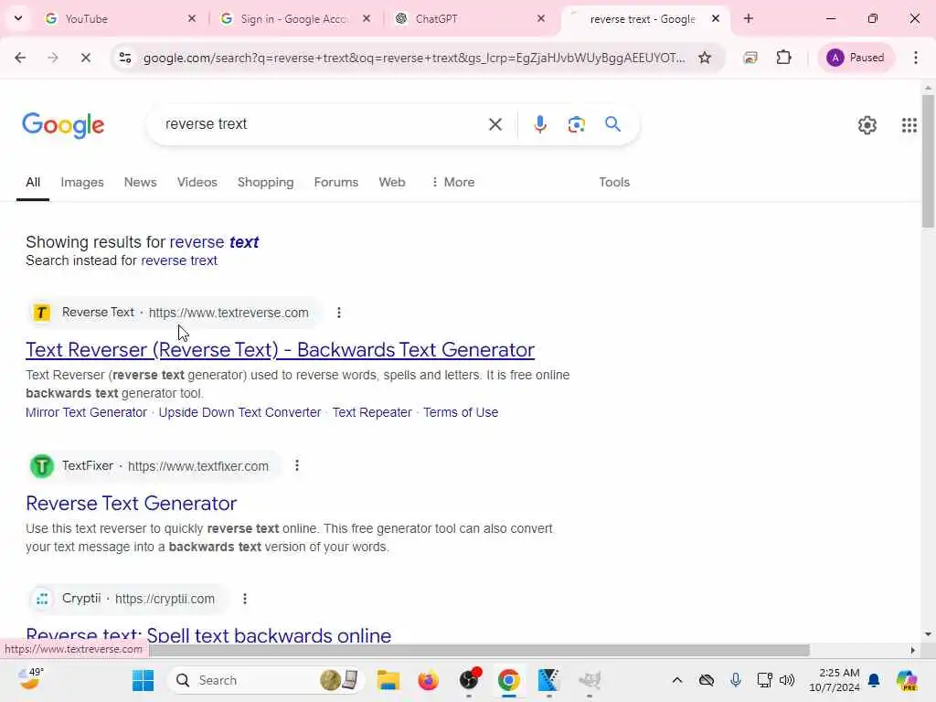Open more options for textreverse.com result

coord(338,313)
